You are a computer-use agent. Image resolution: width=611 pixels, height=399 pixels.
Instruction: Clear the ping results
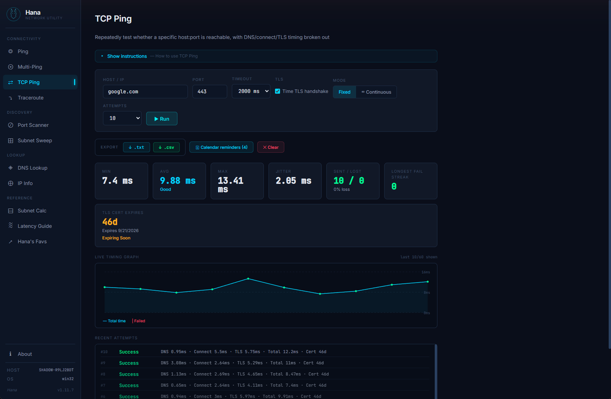(271, 148)
